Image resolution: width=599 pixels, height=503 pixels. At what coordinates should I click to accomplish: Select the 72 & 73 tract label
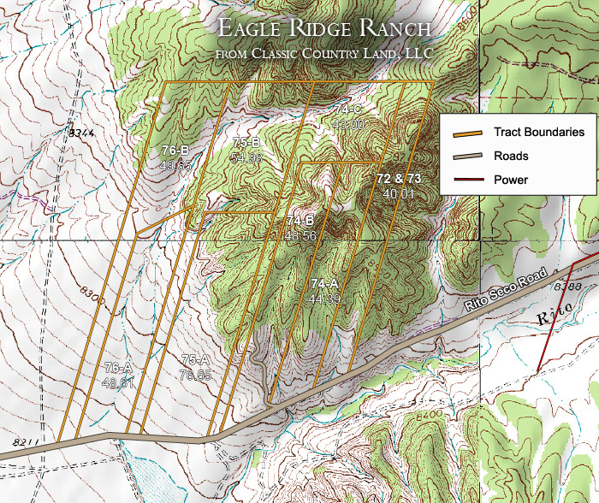click(399, 179)
